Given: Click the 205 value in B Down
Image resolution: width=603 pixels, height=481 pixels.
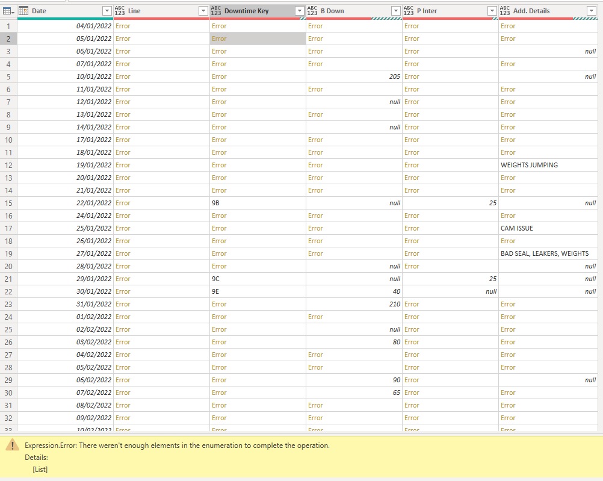Looking at the screenshot, I should pyautogui.click(x=354, y=76).
